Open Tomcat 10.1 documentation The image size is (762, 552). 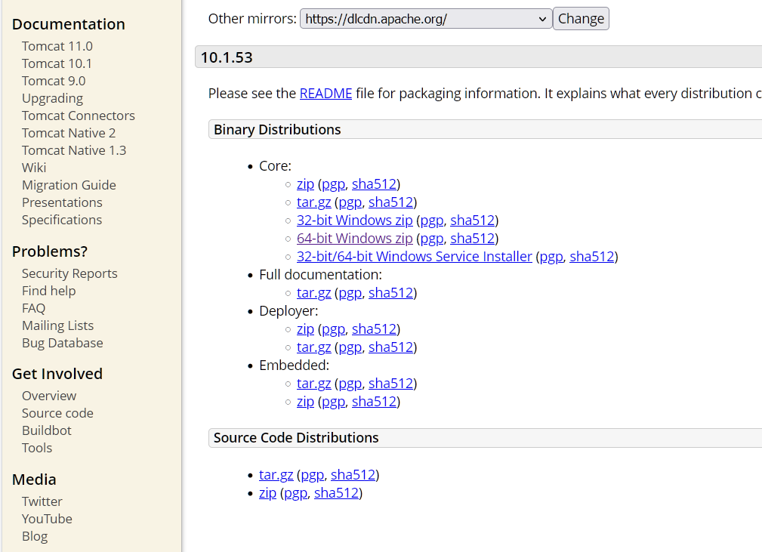point(57,63)
